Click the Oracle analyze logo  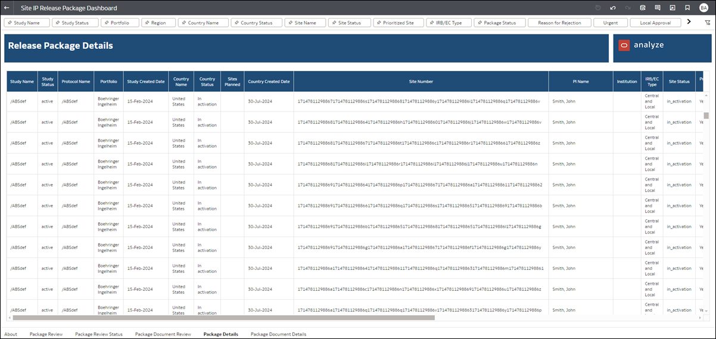(x=642, y=45)
